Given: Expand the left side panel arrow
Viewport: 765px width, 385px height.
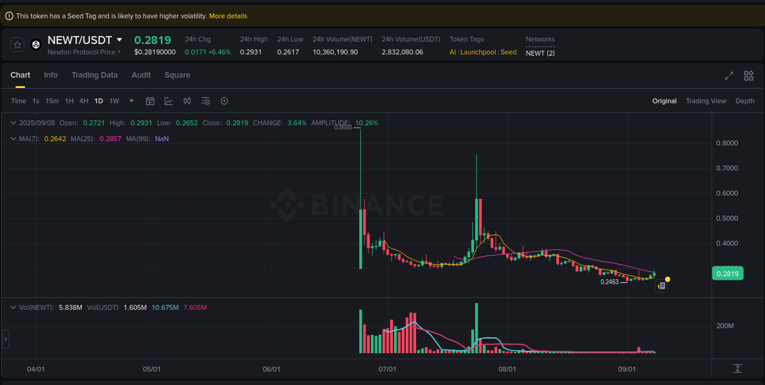Looking at the screenshot, I should click(6, 339).
